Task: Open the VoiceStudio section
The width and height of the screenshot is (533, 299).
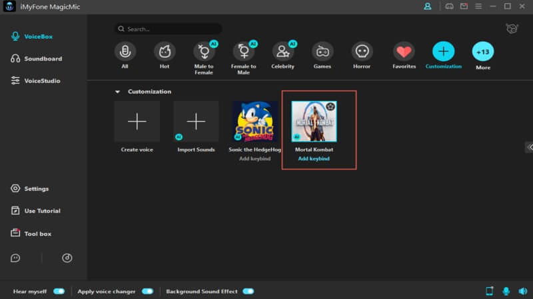Action: click(35, 80)
